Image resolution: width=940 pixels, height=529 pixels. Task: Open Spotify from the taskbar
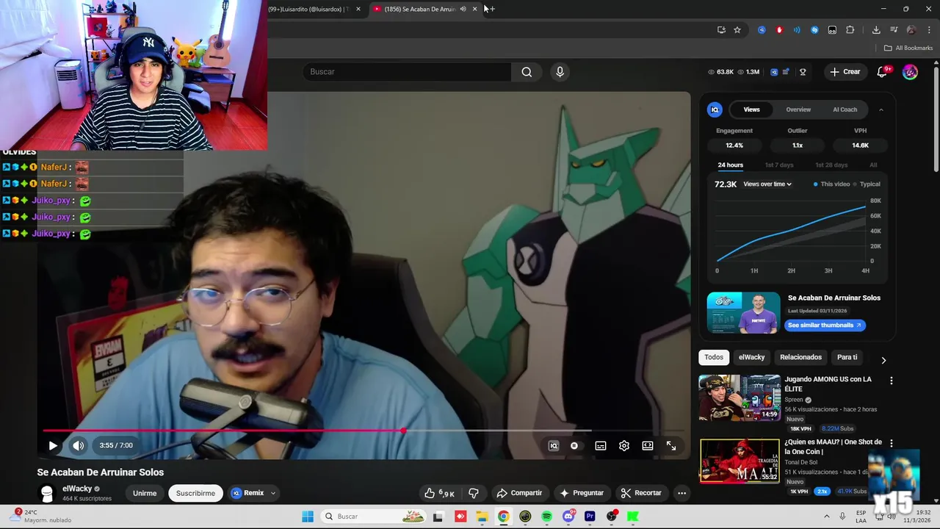(x=547, y=517)
